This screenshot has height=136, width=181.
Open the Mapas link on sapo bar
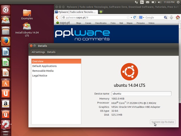click(x=130, y=23)
